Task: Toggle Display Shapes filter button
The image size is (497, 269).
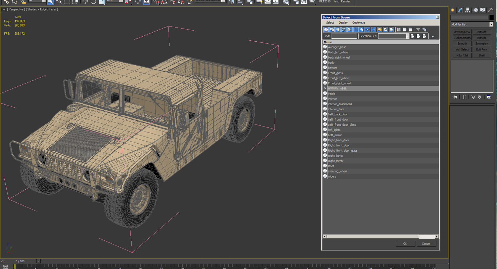Action: [332, 30]
